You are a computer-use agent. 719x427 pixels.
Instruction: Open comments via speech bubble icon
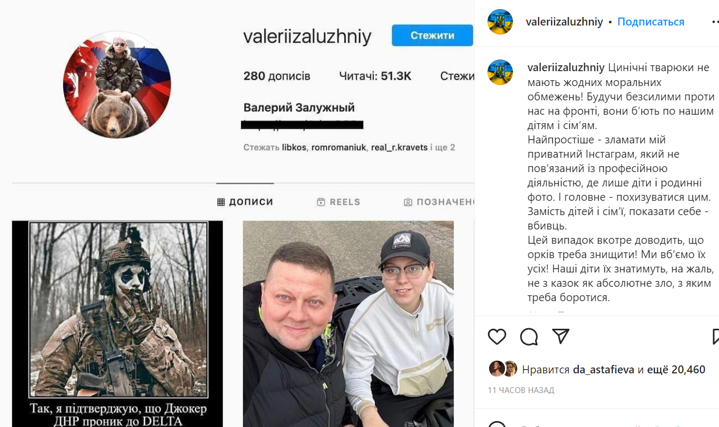[x=529, y=336]
